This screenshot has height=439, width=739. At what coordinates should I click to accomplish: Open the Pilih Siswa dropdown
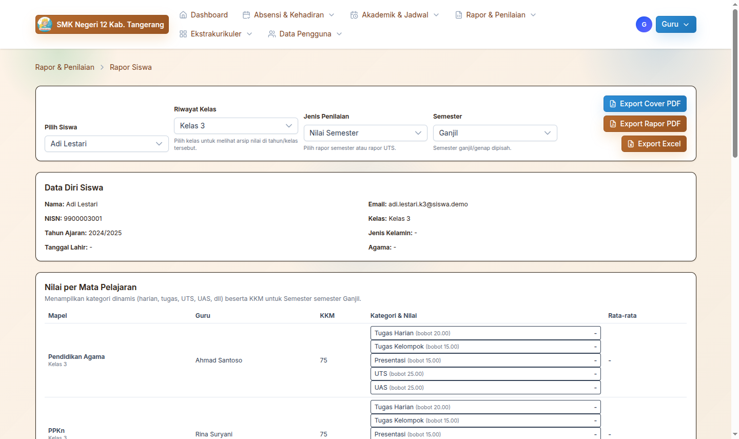click(x=107, y=144)
